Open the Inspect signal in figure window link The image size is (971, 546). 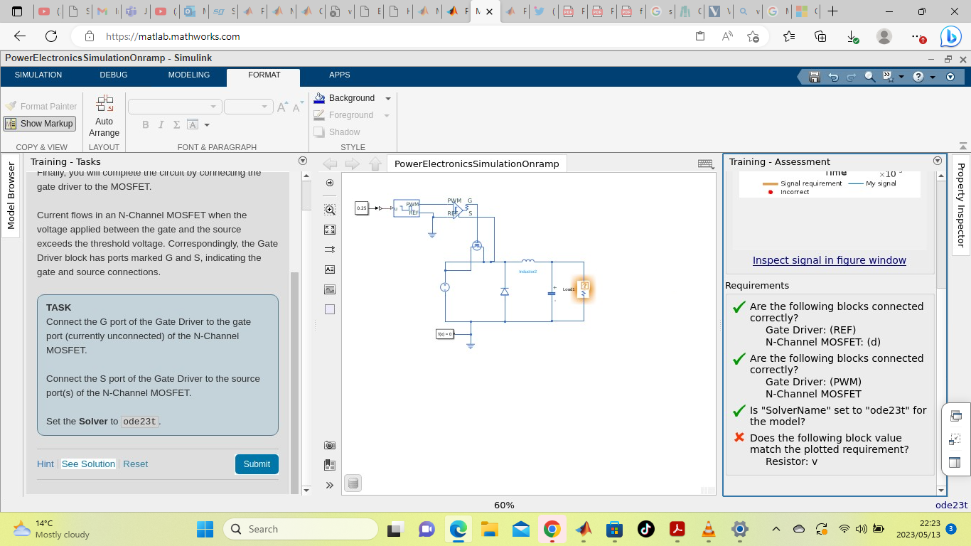tap(829, 260)
